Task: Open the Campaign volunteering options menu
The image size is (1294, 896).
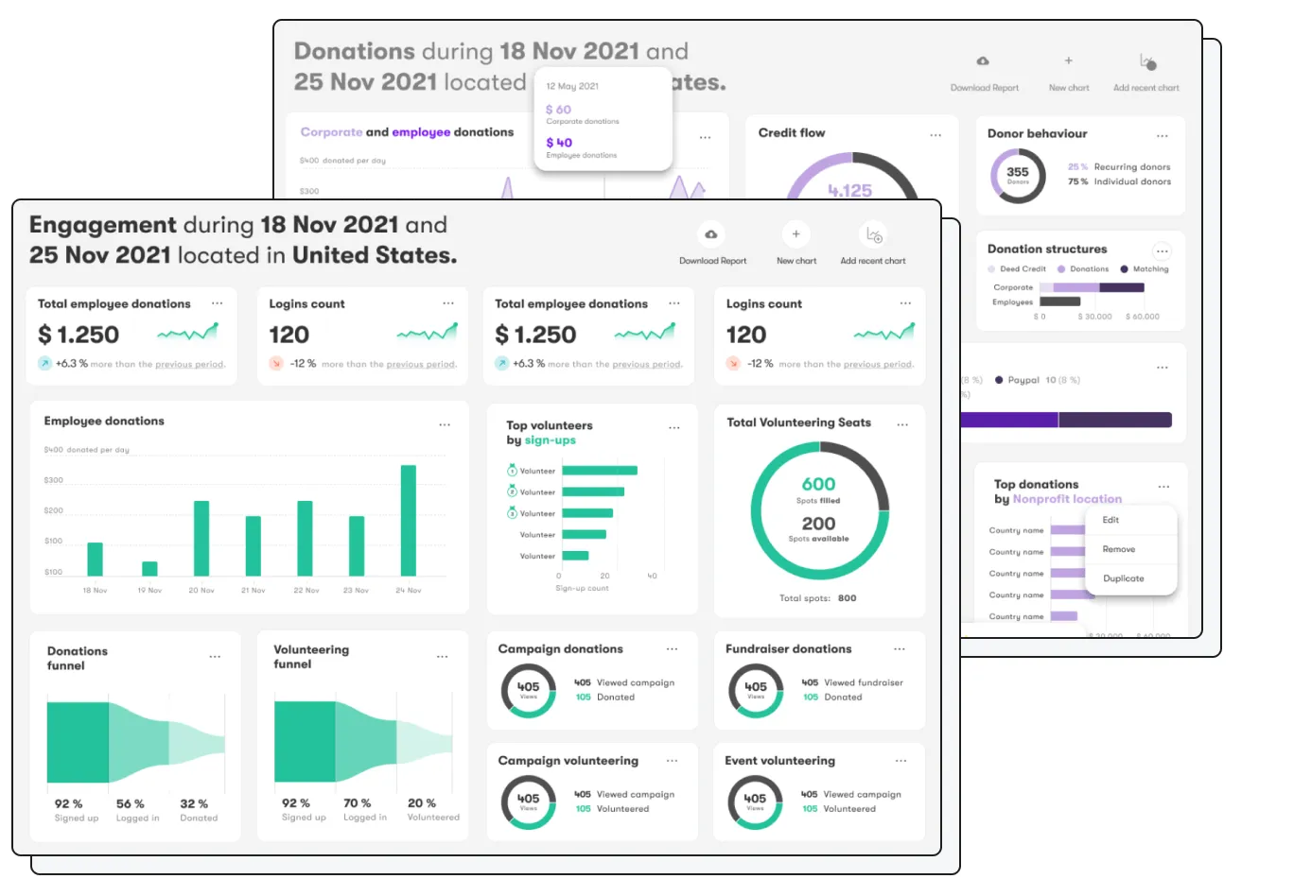Action: click(x=672, y=761)
